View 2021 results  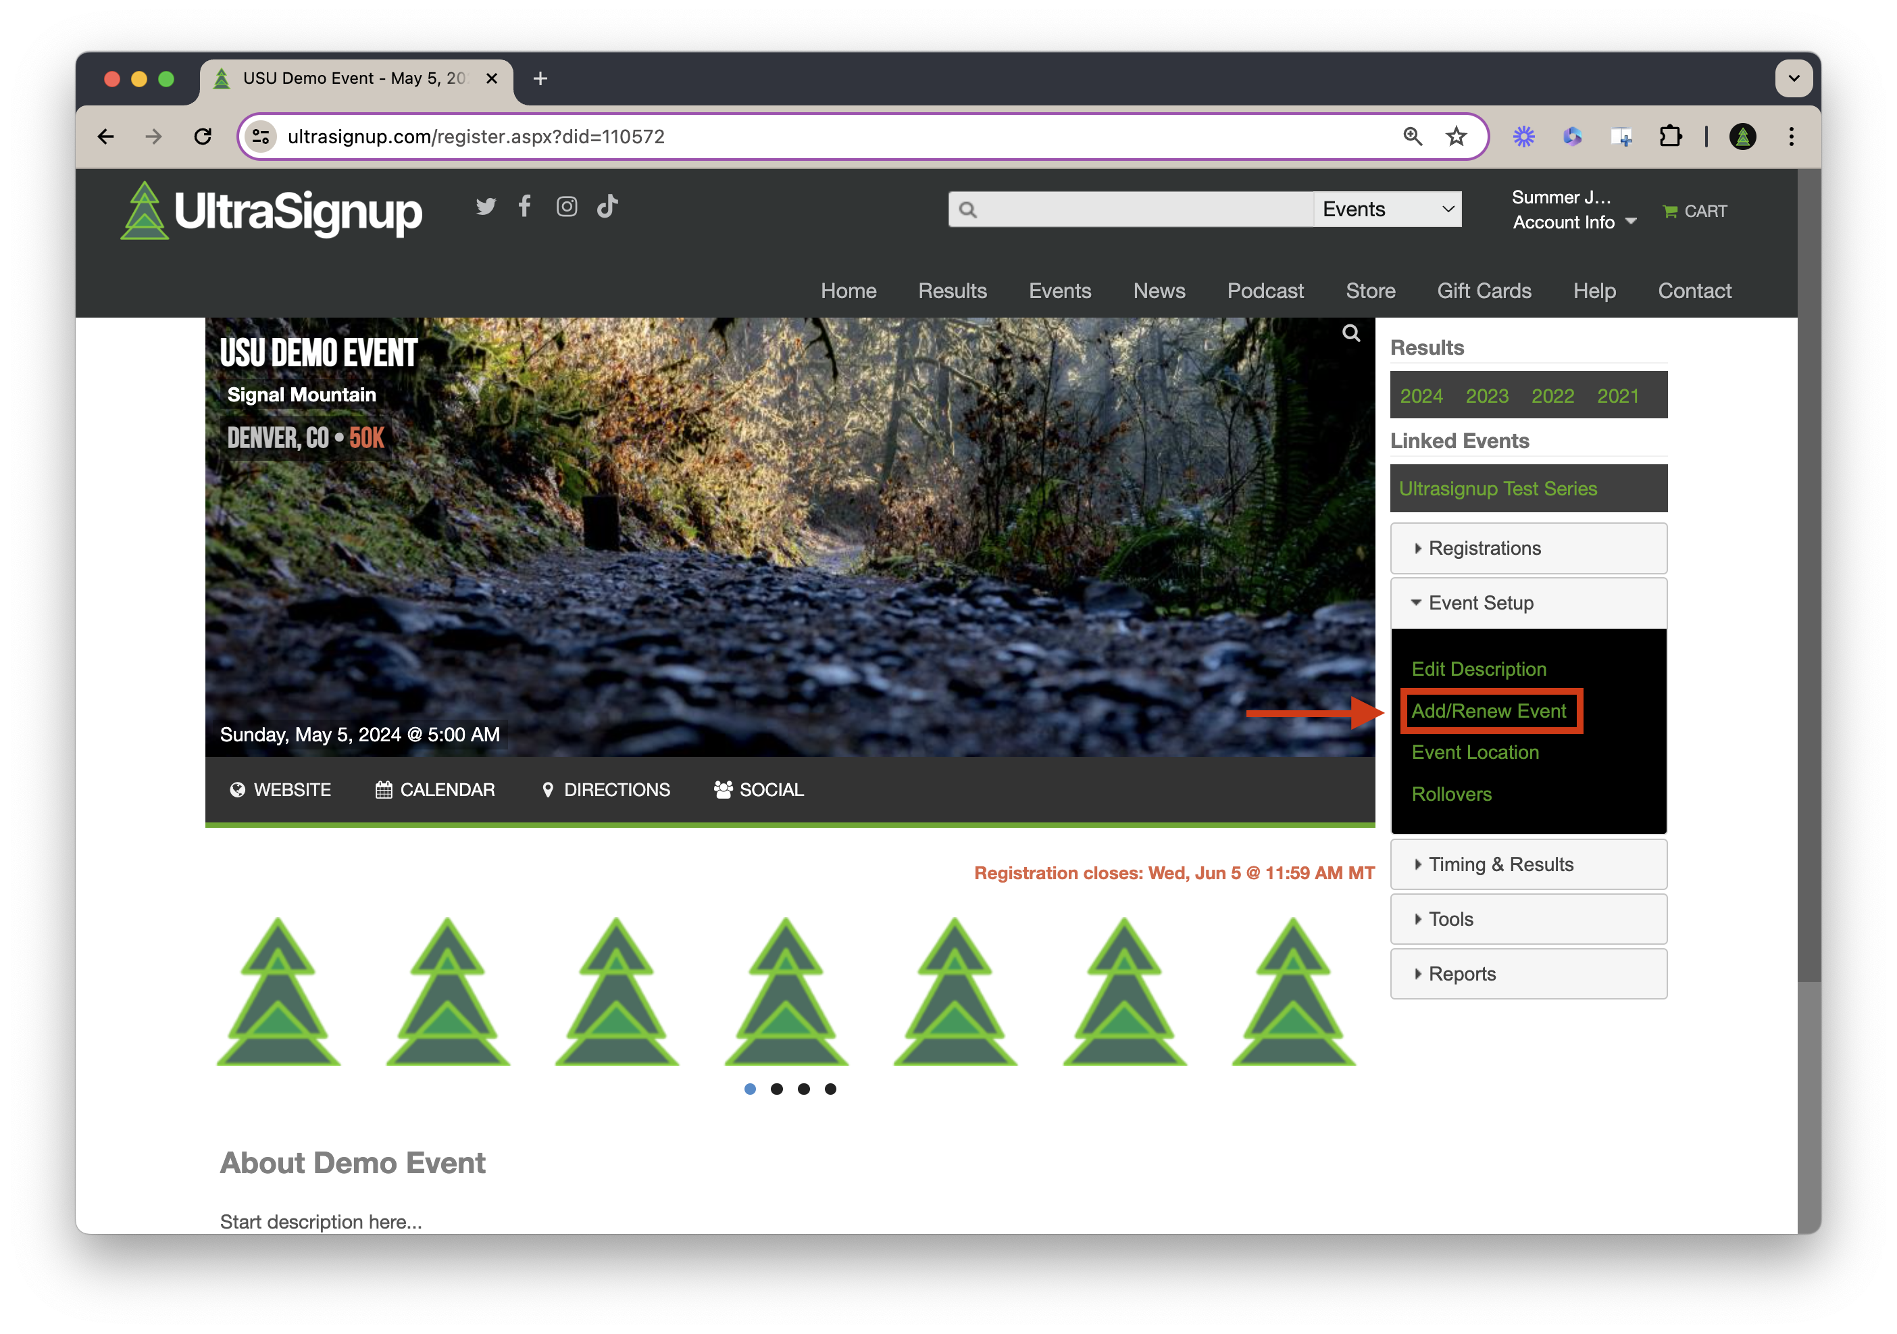tap(1618, 396)
